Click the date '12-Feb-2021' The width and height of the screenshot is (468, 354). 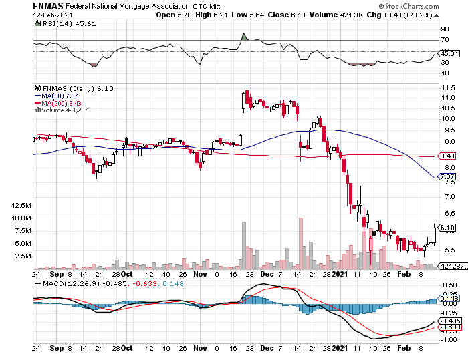point(53,15)
